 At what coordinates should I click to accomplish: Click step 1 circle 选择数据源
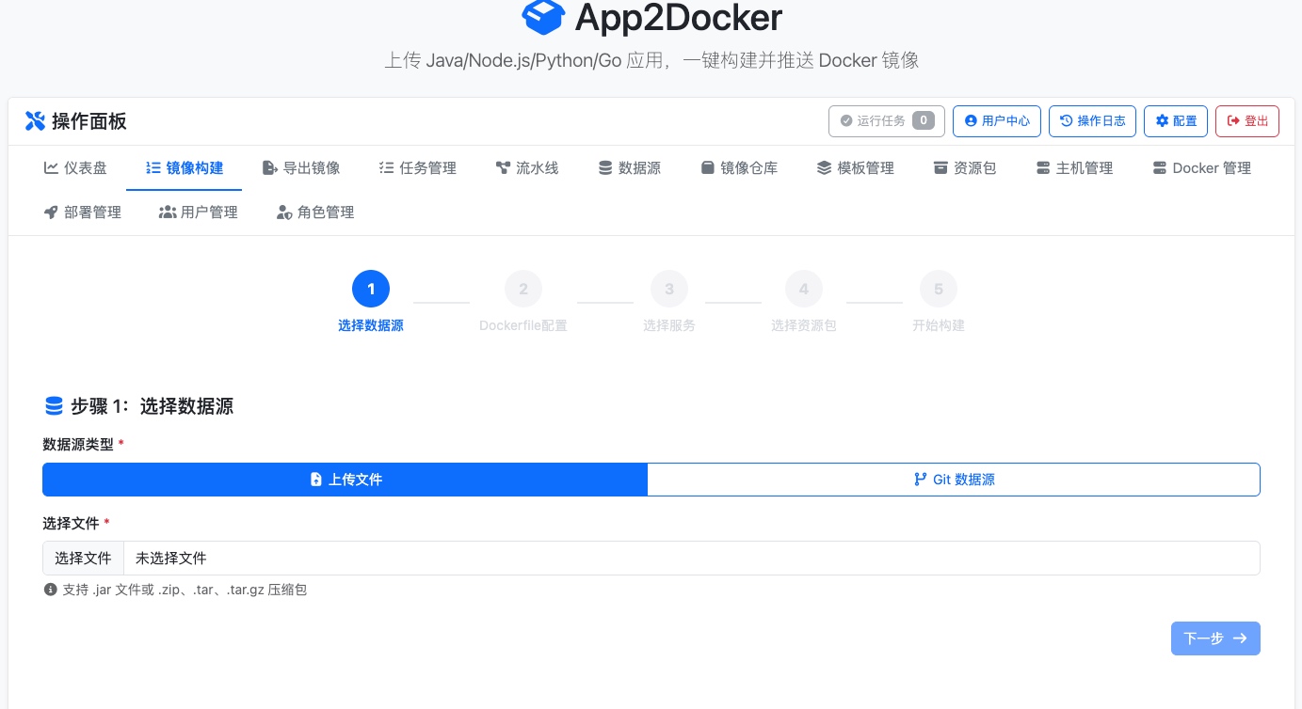pos(371,289)
